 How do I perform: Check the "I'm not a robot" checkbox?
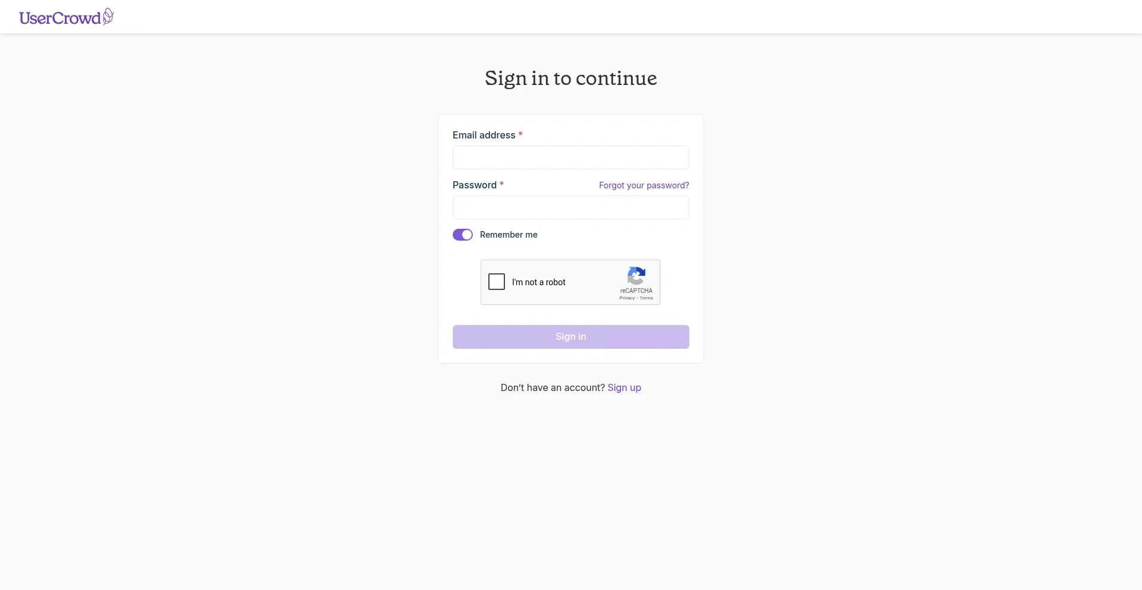[x=497, y=282]
